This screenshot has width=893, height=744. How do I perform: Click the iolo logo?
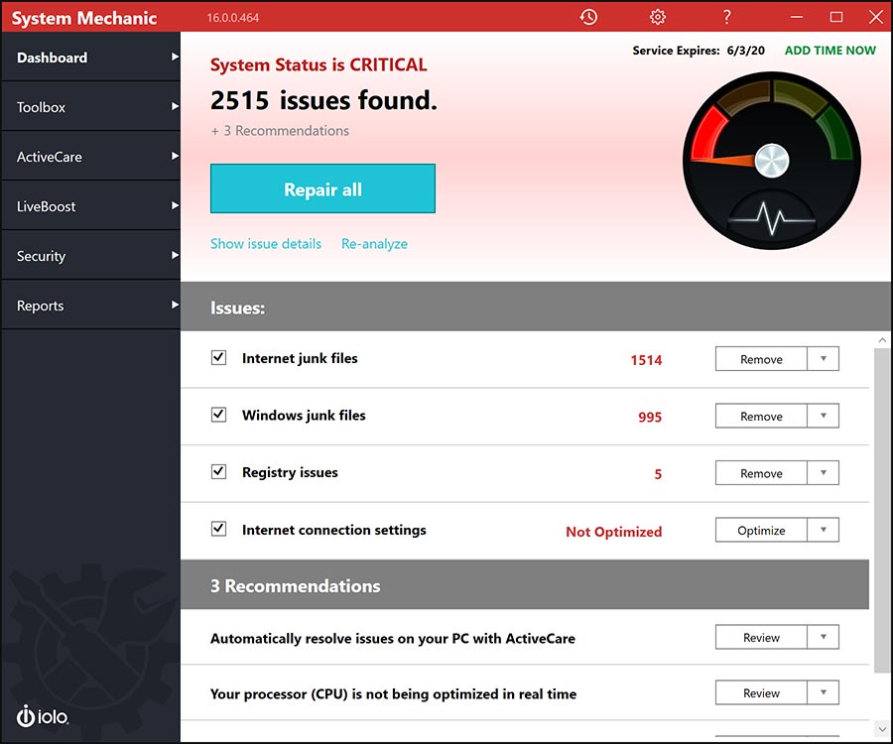click(x=42, y=716)
